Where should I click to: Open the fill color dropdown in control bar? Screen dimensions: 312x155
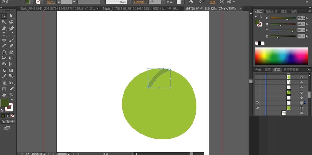pyautogui.click(x=32, y=2)
